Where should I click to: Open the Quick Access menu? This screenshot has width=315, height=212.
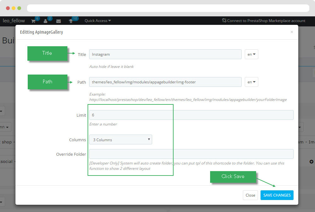98,21
